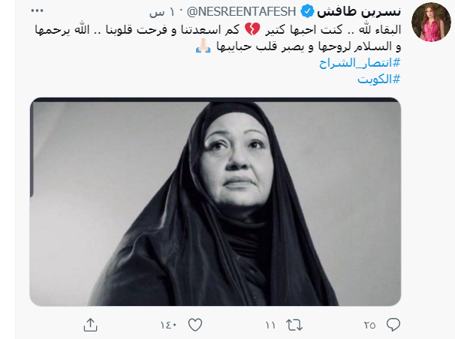Click the first line of tweet text
This screenshot has width=455, height=339.
coord(218,29)
